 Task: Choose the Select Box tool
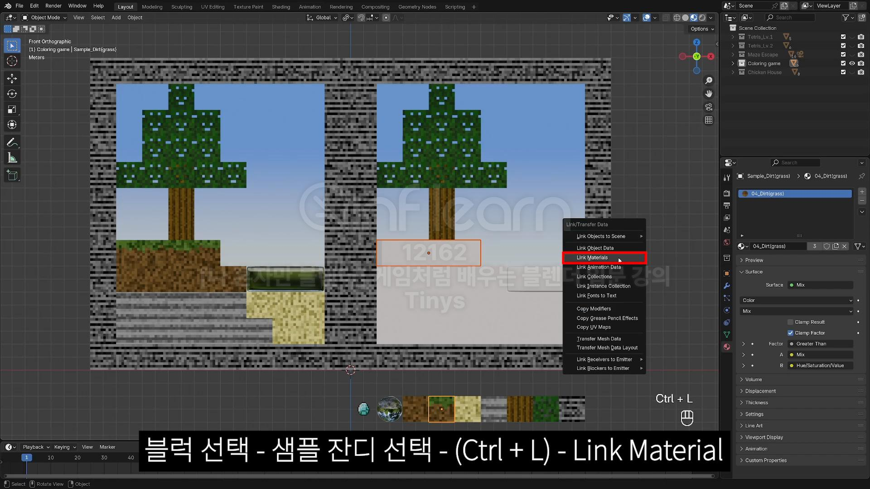pos(12,46)
